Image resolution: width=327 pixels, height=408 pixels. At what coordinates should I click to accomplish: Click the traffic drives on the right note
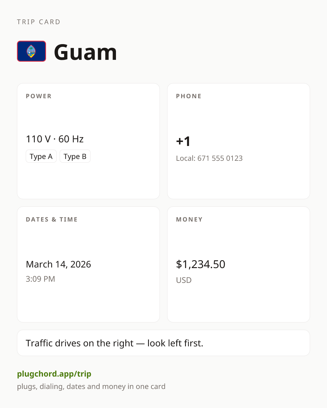(163, 343)
